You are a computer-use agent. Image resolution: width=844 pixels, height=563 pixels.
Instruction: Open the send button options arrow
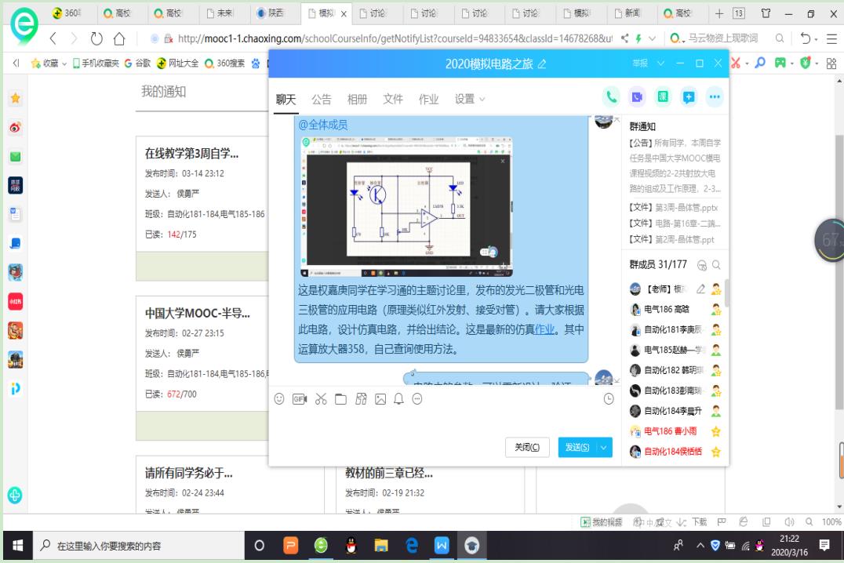(603, 447)
